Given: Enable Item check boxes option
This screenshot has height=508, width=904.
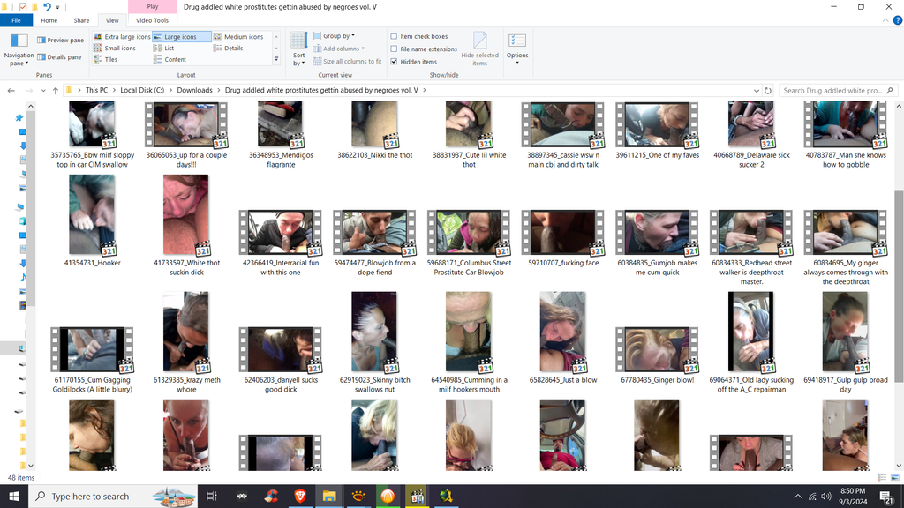Looking at the screenshot, I should (394, 37).
